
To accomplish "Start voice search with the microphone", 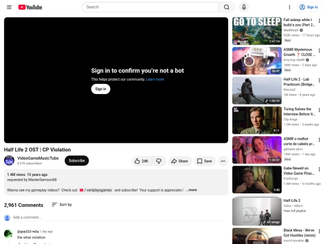I will 244,7.
